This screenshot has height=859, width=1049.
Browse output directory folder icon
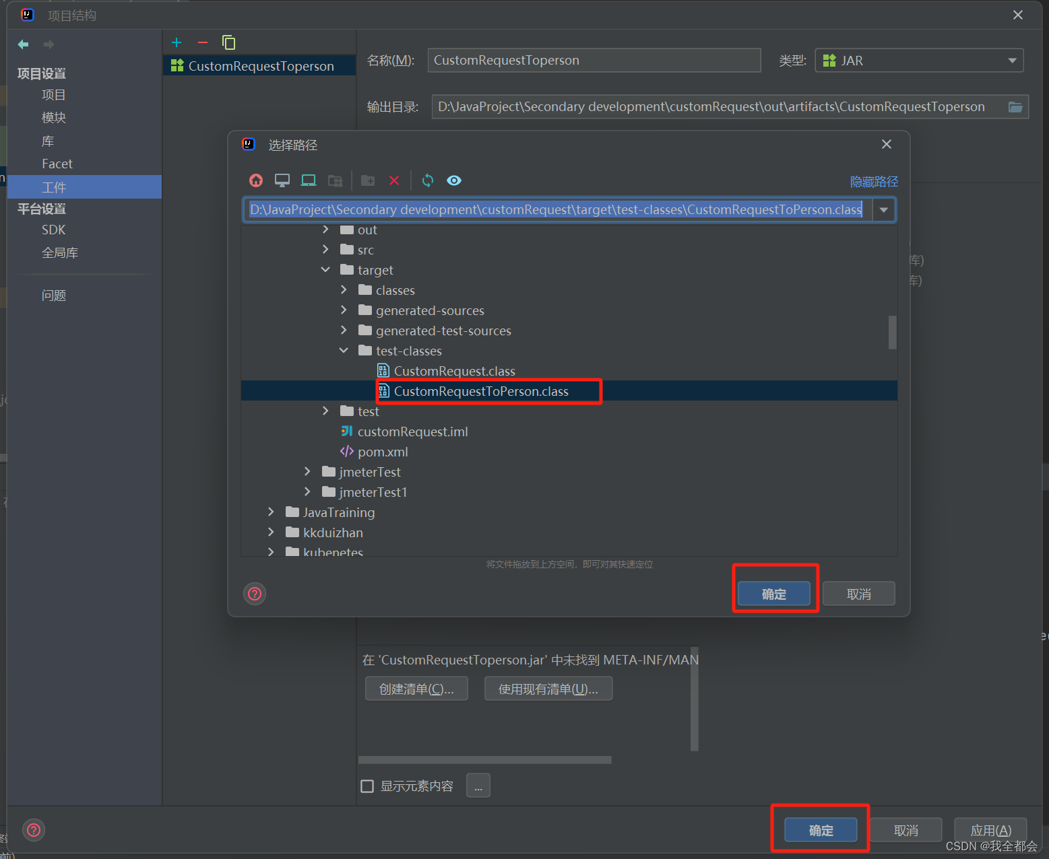(1015, 107)
